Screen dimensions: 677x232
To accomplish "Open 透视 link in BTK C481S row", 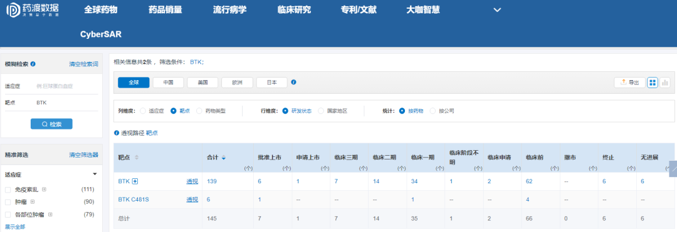I will (x=192, y=199).
